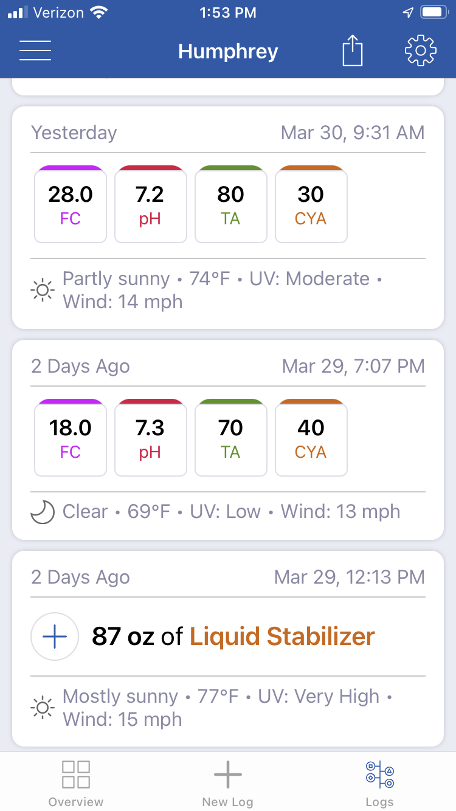Open the New Log tab
The image size is (456, 811).
pos(228,782)
